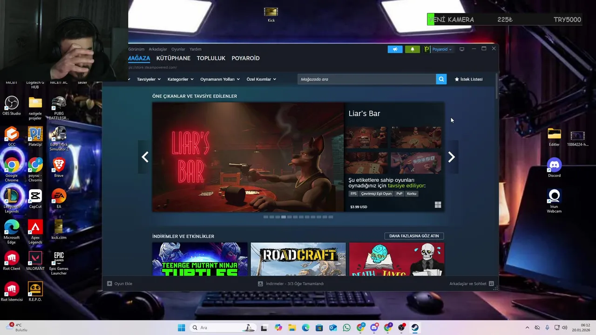596x335 pixels.
Task: Switch to the KÜTÜPHANE tab
Action: pyautogui.click(x=173, y=58)
